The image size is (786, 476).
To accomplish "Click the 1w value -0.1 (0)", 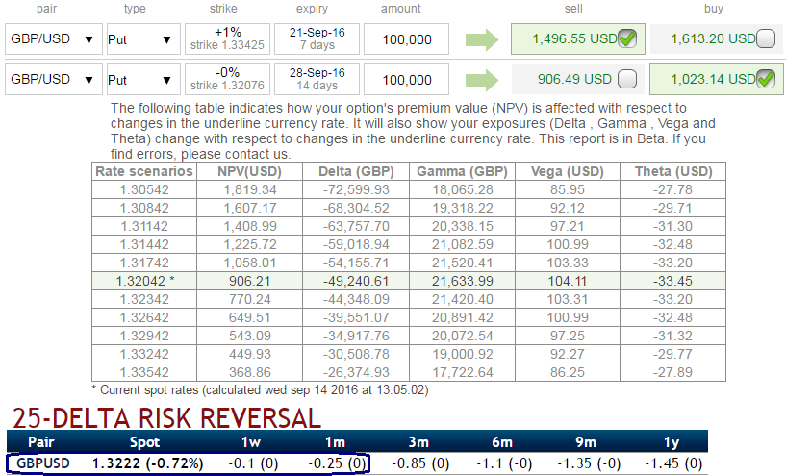I will [x=253, y=463].
